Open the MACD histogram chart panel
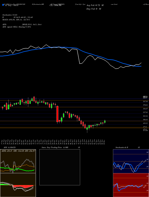 pyautogui.click(x=18, y=185)
